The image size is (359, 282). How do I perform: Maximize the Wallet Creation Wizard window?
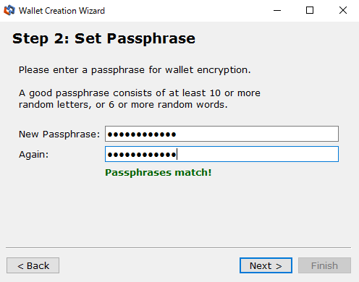point(310,10)
